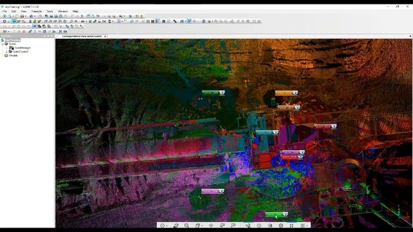Click the black diagonal measure line icon
Viewport: 413px width, 232px height.
point(175,21)
